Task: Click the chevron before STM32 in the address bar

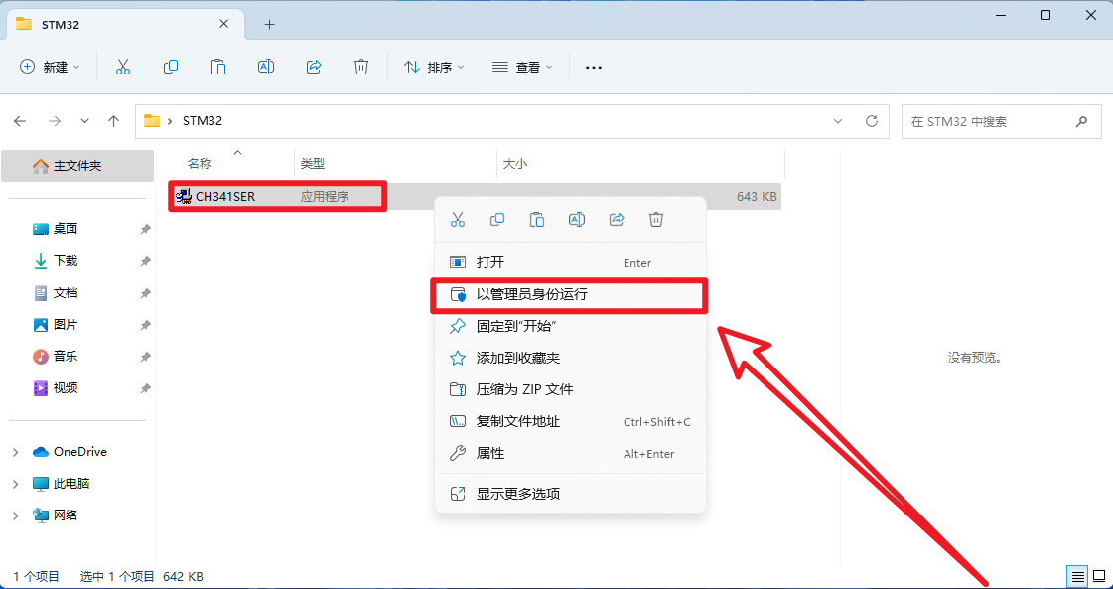Action: 170,121
